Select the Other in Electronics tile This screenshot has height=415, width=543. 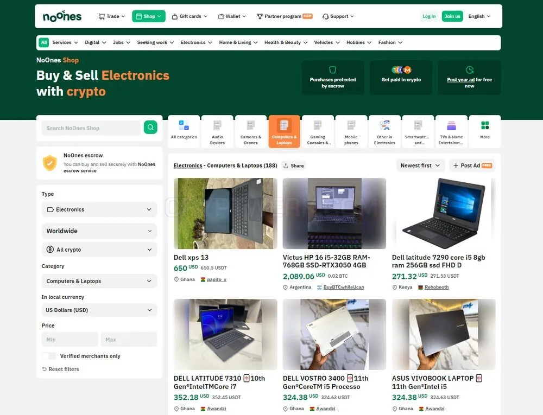point(384,131)
